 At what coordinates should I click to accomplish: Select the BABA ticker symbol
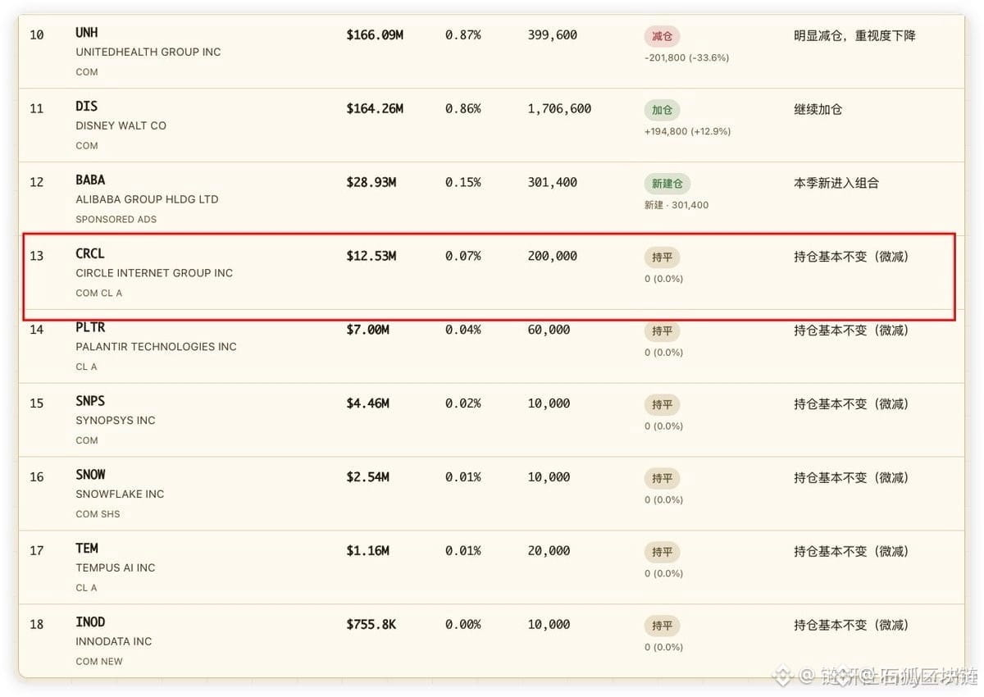click(x=90, y=180)
